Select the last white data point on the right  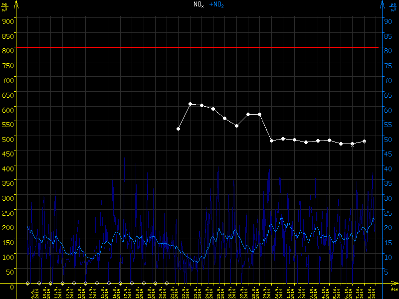click(x=364, y=142)
